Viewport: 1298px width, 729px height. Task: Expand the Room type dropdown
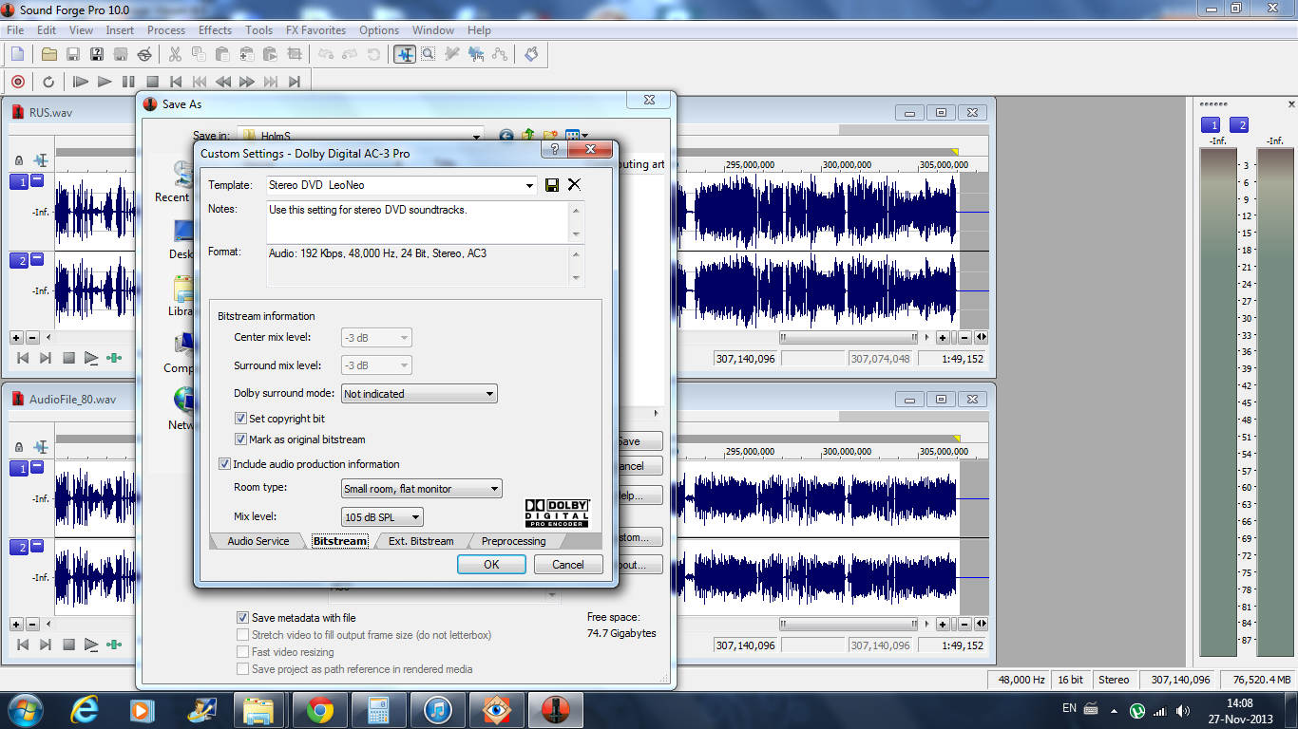422,489
